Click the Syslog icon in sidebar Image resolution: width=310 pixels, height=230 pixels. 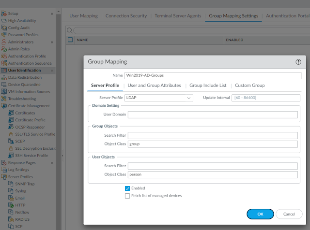coord(11,191)
